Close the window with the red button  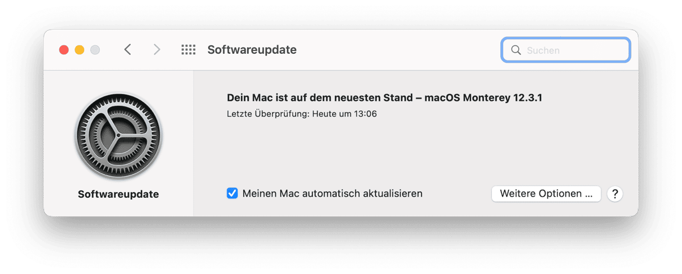point(64,50)
